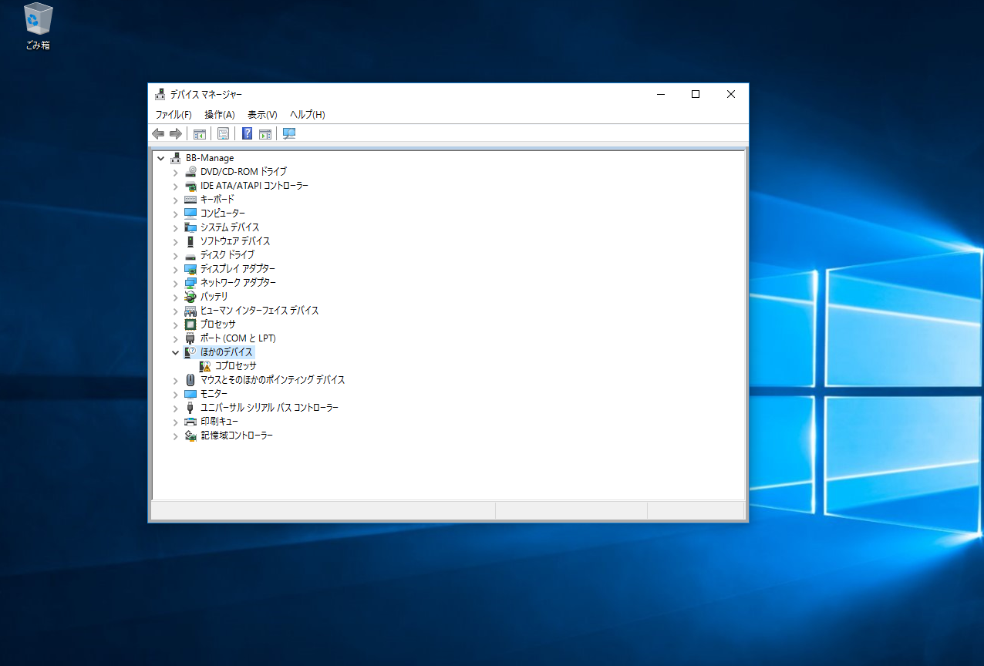The image size is (984, 666).
Task: Expand the ソフトウェア デバイス node
Action: [x=175, y=241]
